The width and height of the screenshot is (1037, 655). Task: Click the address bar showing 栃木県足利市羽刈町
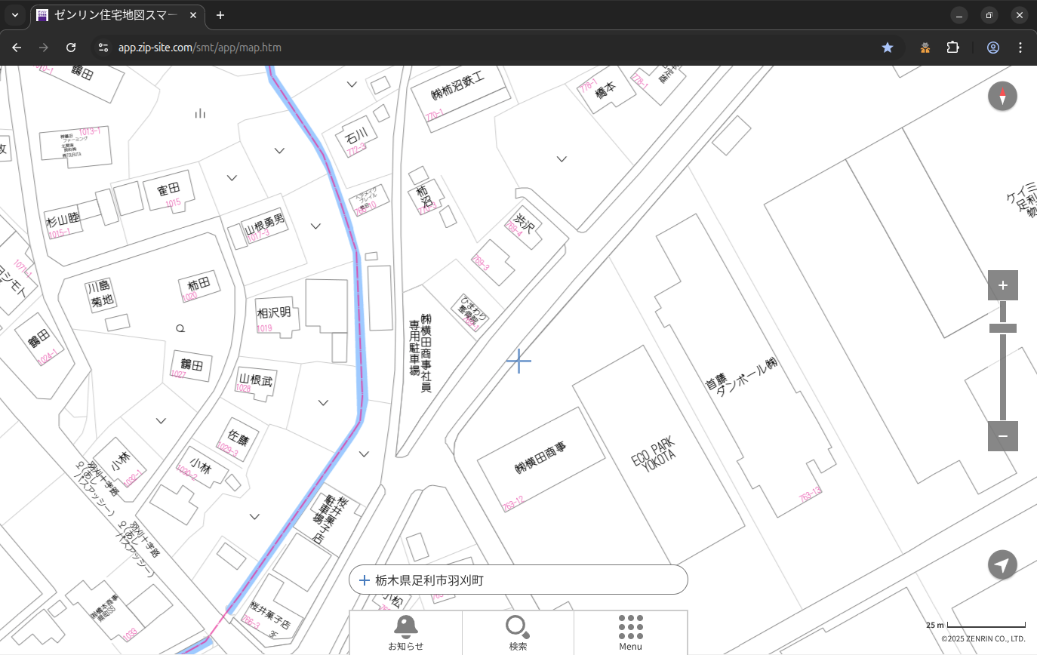point(518,580)
